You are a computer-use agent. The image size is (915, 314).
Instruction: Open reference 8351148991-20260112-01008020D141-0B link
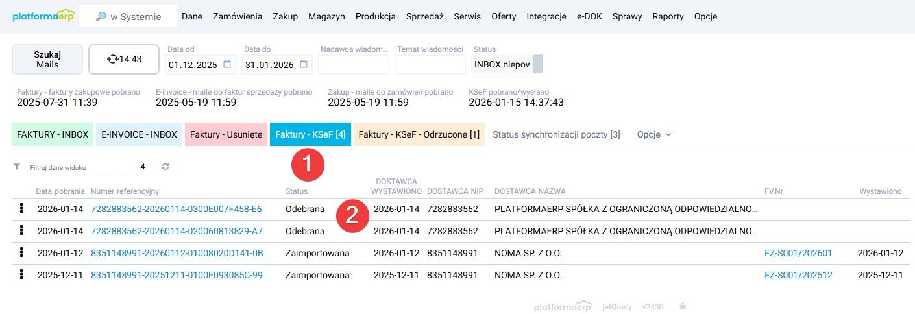(x=177, y=253)
